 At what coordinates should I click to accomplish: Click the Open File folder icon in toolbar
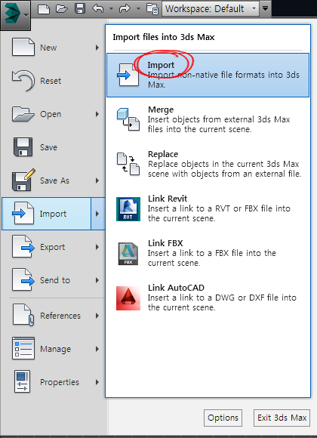(x=62, y=8)
